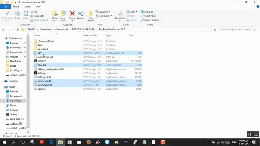Open the Move to menu

(x=54, y=16)
